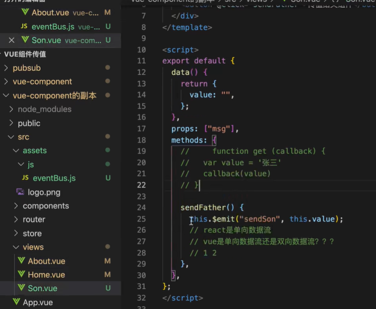Click image icon next to logo.png
Image resolution: width=376 pixels, height=309 pixels.
(x=20, y=192)
